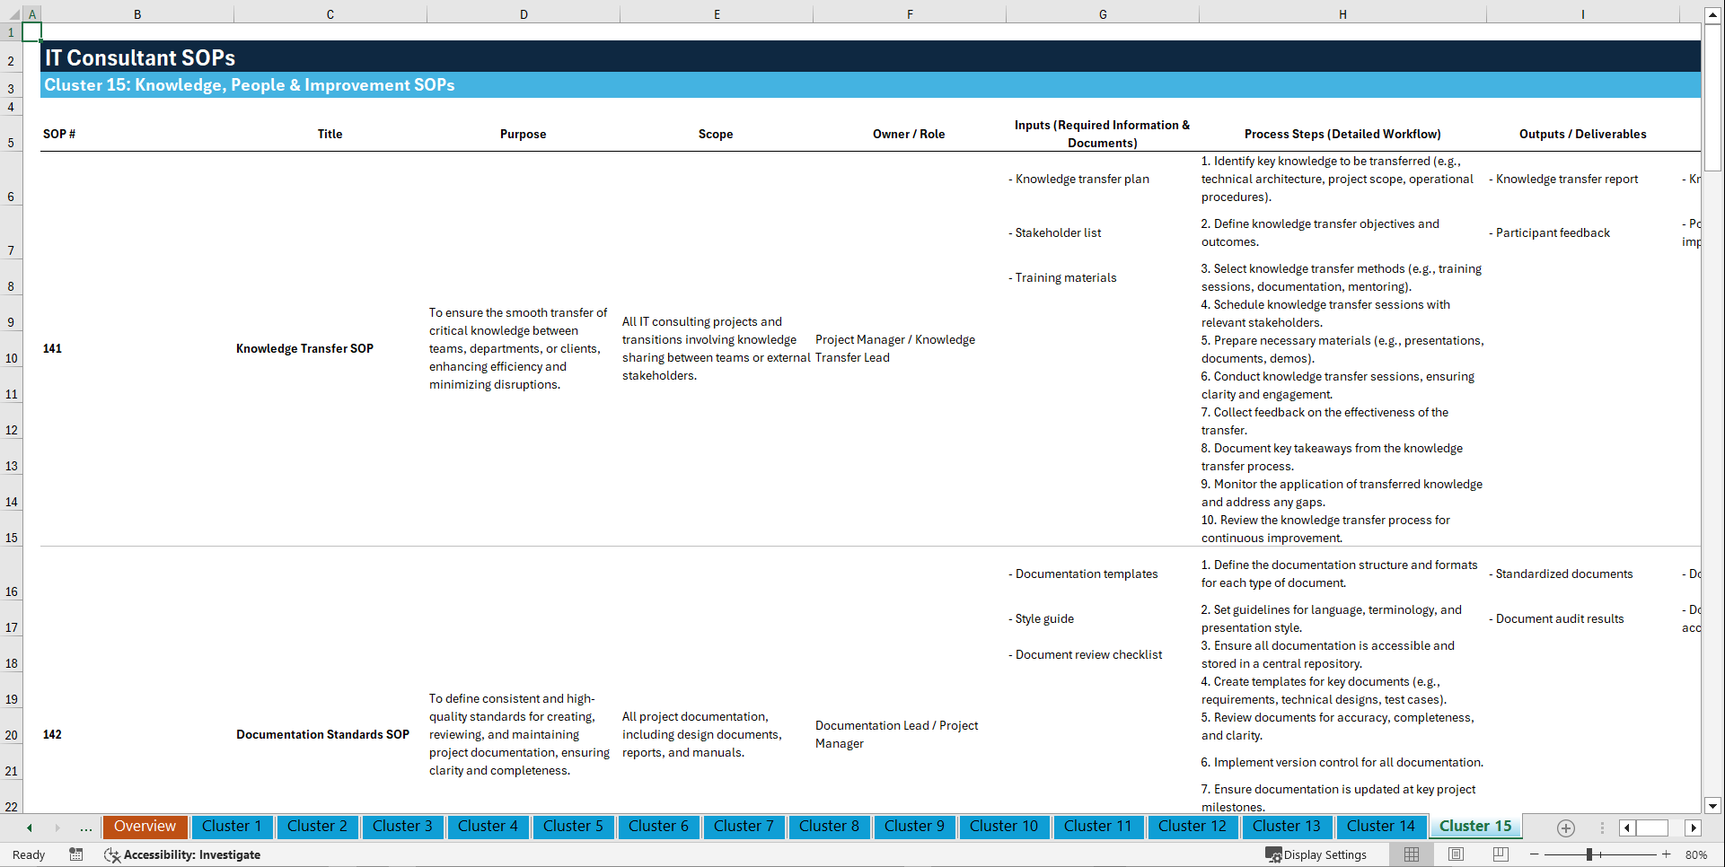This screenshot has height=867, width=1725.
Task: Open the hidden sheets list via the ellipsis
Action: 85,828
